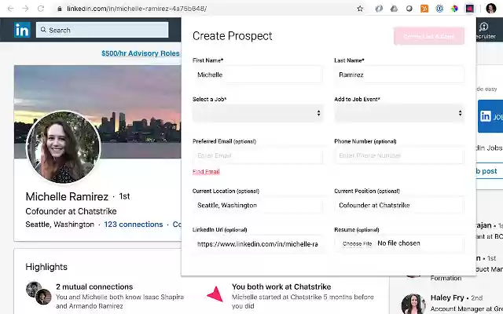This screenshot has width=503, height=314.
Task: Open the $500/hr Advisory Roles link
Action: tap(141, 53)
